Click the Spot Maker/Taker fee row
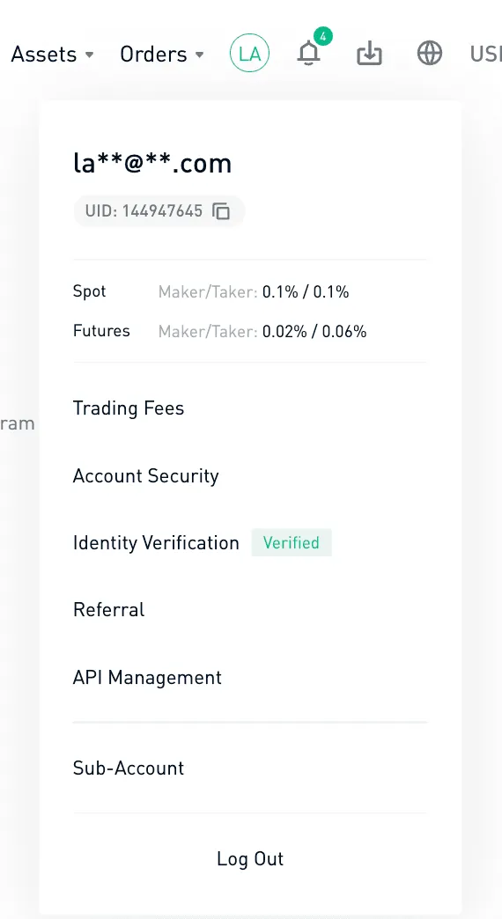 pos(211,291)
